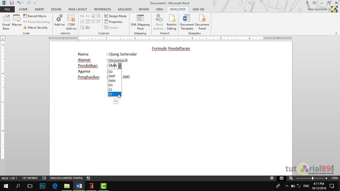340x191 pixels.
Task: Switch to Web Layout view
Action: [x=291, y=178]
